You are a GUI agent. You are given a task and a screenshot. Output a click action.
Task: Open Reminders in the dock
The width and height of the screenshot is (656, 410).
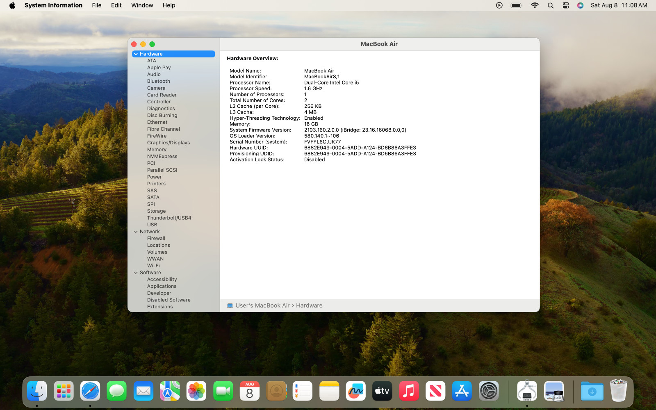(303, 391)
